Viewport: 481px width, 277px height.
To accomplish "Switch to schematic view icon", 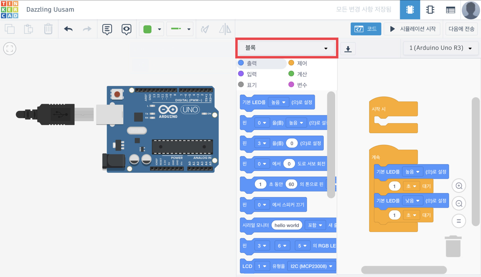I will coord(430,10).
